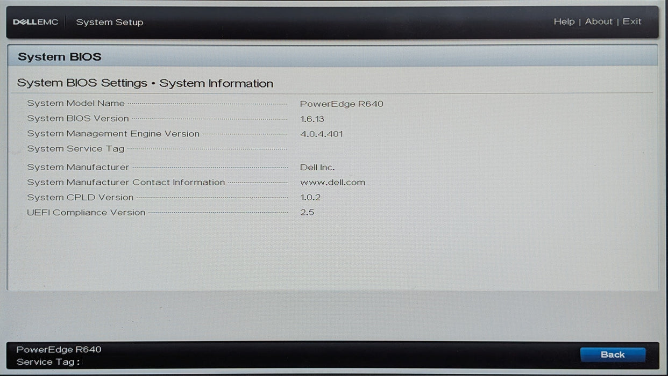Click the System BIOS Version label
The height and width of the screenshot is (376, 668).
78,118
